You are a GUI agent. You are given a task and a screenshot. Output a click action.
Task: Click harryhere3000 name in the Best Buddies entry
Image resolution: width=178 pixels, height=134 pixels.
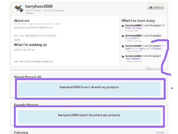pyautogui.click(x=133, y=56)
